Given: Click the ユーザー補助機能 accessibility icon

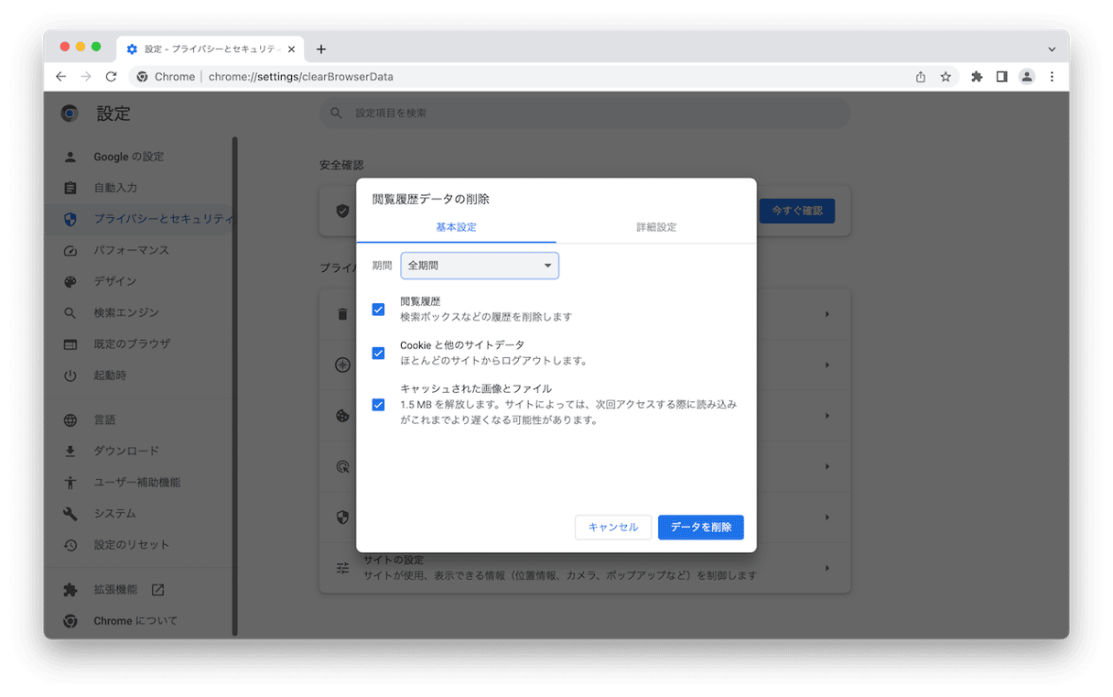Looking at the screenshot, I should point(70,483).
